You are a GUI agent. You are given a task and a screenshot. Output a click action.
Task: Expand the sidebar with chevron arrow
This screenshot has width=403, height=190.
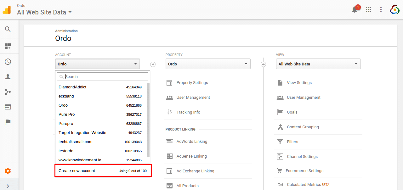[8, 186]
